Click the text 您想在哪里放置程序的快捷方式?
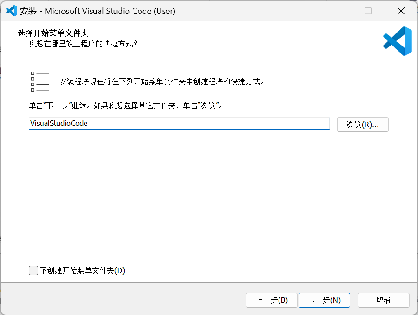 click(x=83, y=44)
